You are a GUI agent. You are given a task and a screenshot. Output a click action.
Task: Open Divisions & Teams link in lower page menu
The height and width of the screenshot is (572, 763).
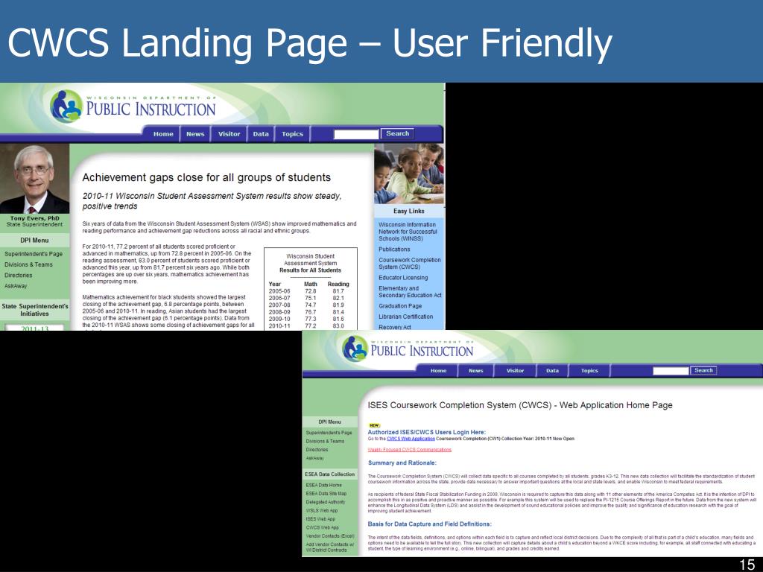pos(325,441)
